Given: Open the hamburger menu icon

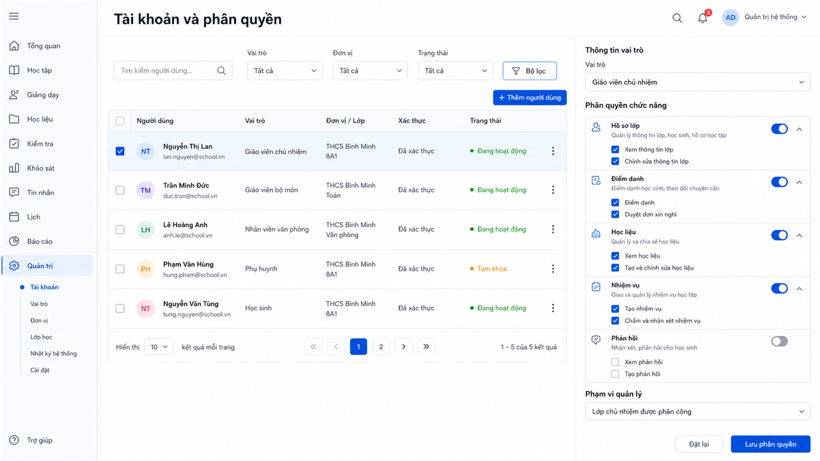Looking at the screenshot, I should pyautogui.click(x=14, y=17).
